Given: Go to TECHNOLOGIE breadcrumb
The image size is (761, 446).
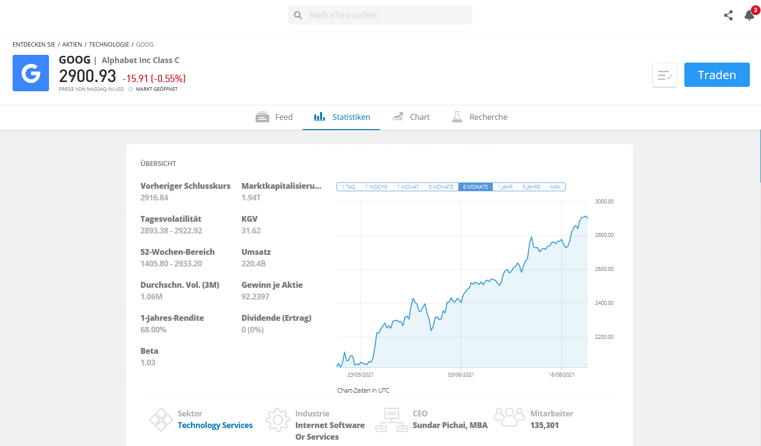Looking at the screenshot, I should coord(109,45).
